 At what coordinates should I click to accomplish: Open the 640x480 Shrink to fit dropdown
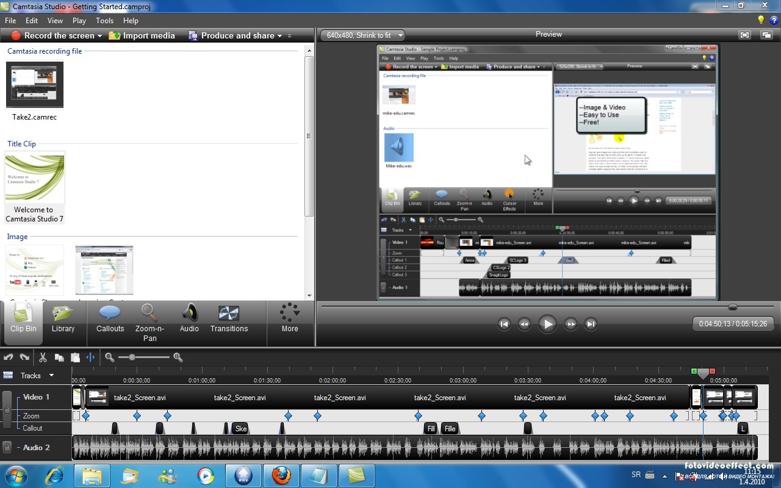tap(362, 35)
